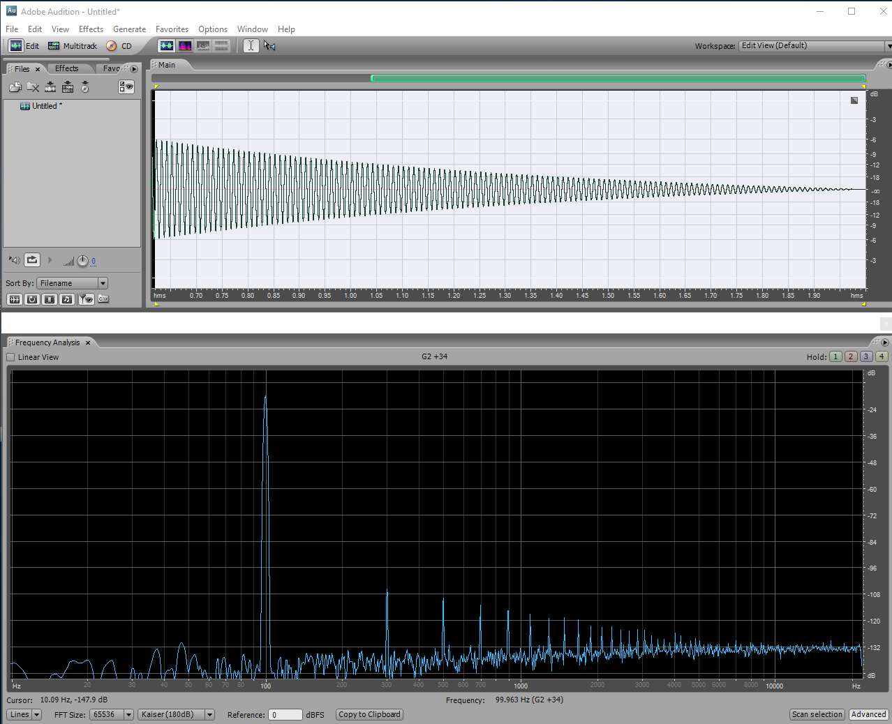The image size is (892, 724).
Task: Switch to Edit view with waveform icon
Action: pos(24,46)
